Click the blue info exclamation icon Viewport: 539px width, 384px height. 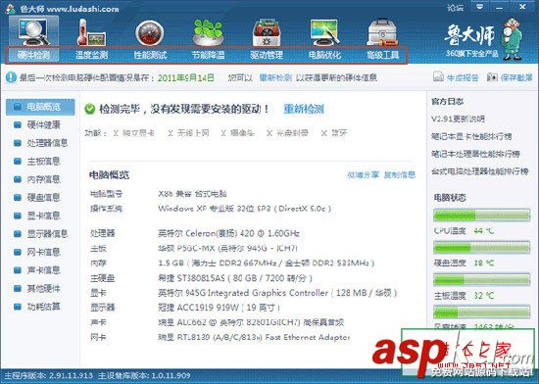[11, 77]
